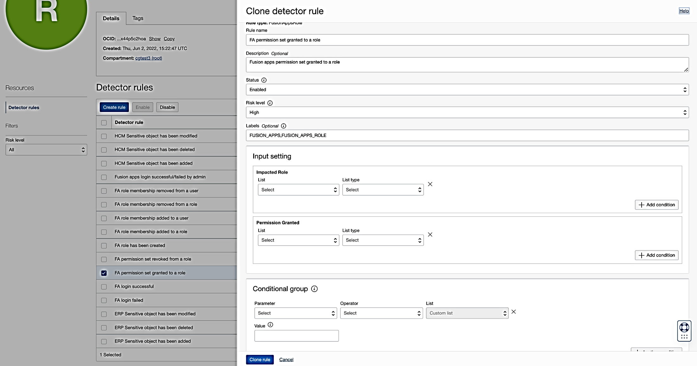Open the Status Enabled dropdown

[x=467, y=90]
